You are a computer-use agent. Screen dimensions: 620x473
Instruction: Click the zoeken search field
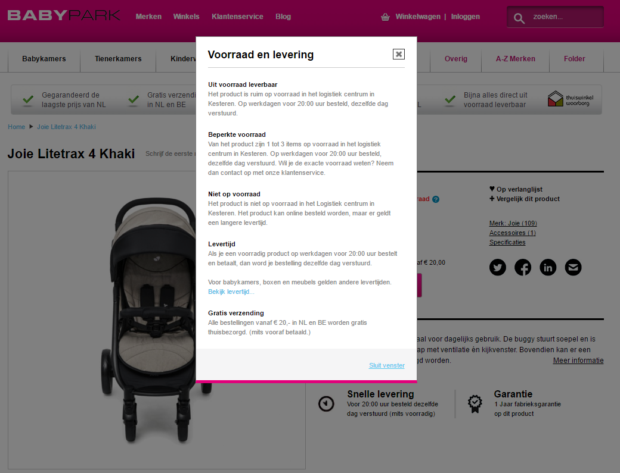point(563,17)
